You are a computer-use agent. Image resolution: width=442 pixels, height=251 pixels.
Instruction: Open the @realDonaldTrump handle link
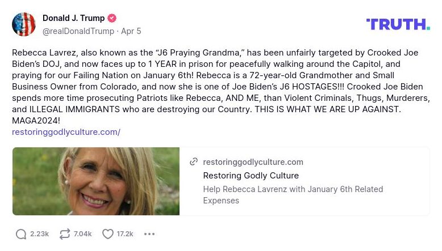pos(78,31)
